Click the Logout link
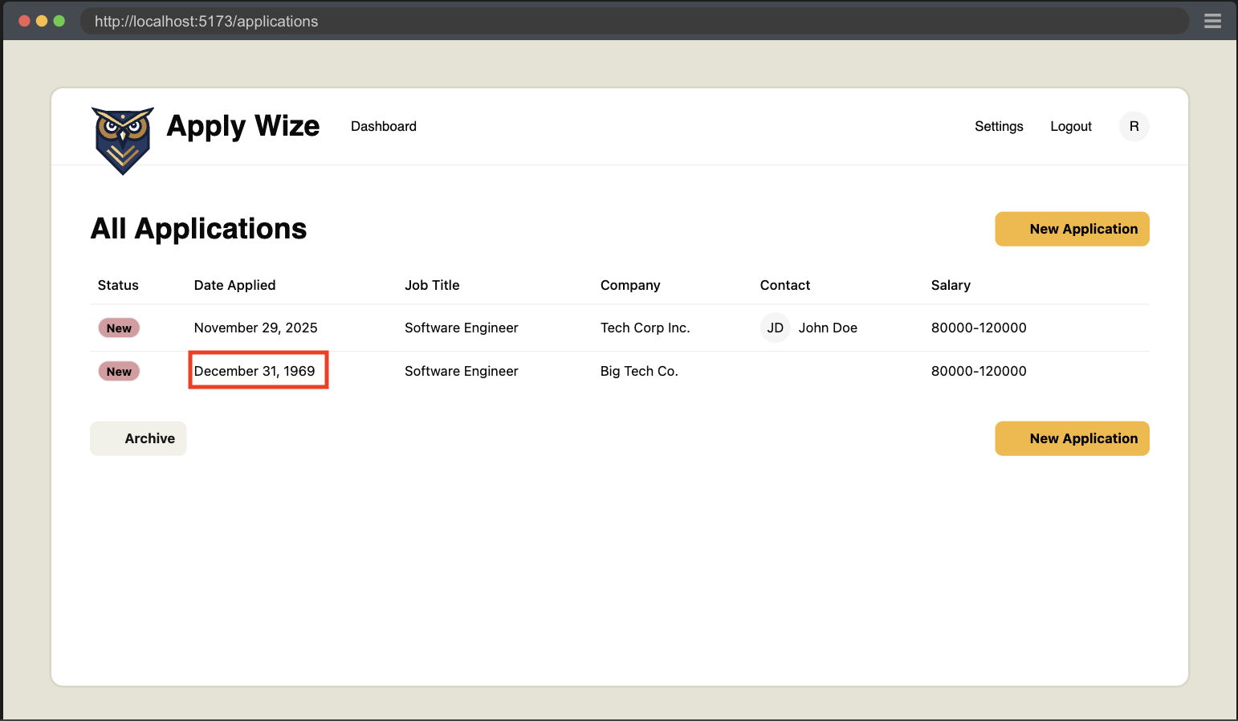1238x721 pixels. [x=1070, y=126]
